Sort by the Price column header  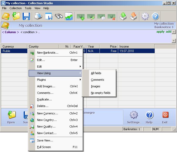(x=109, y=47)
